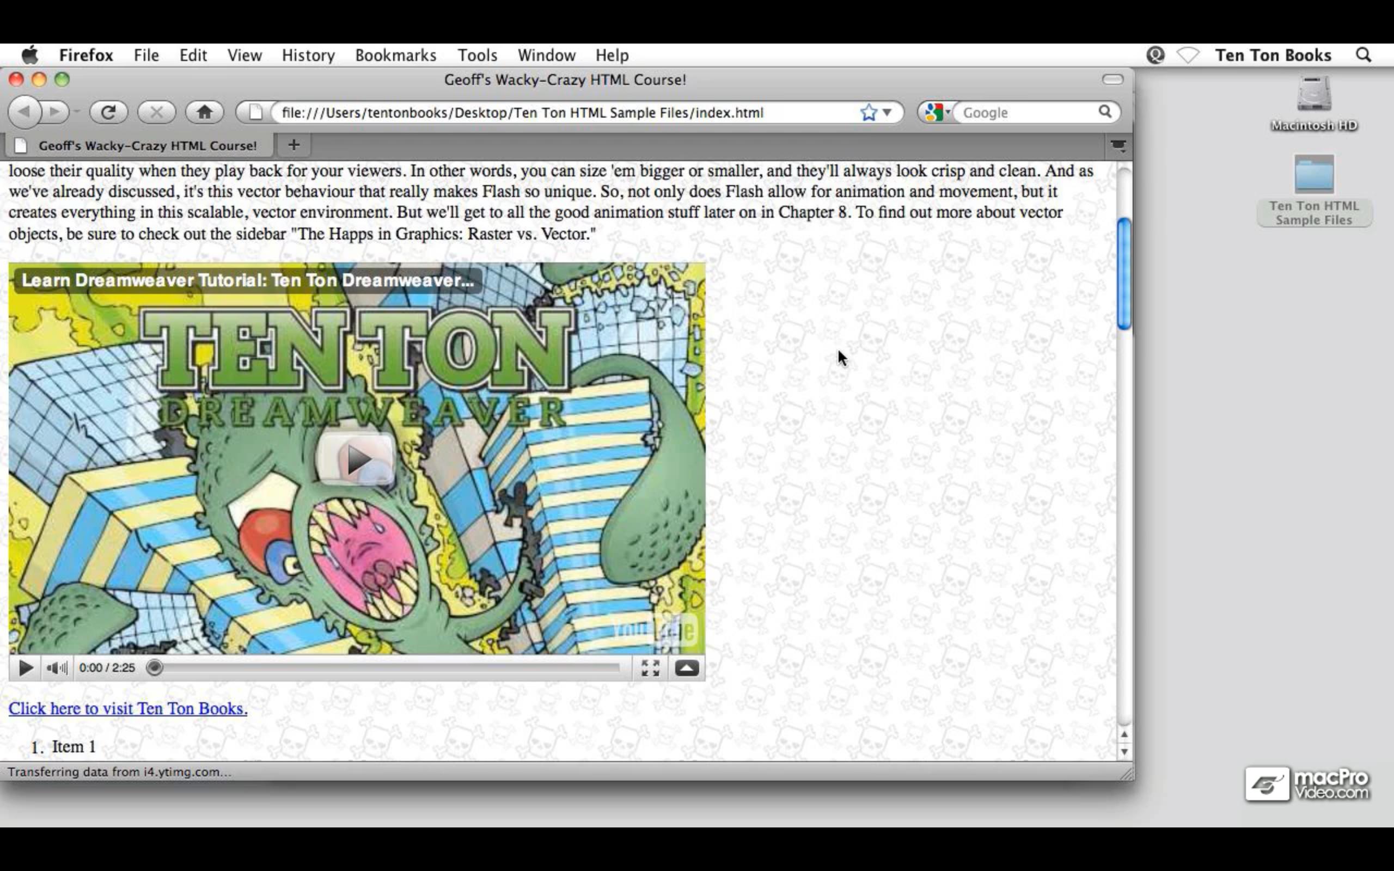Screen dimensions: 1394x871
Task: Click the toolbar toggle pill in title bar
Action: click(x=1112, y=79)
